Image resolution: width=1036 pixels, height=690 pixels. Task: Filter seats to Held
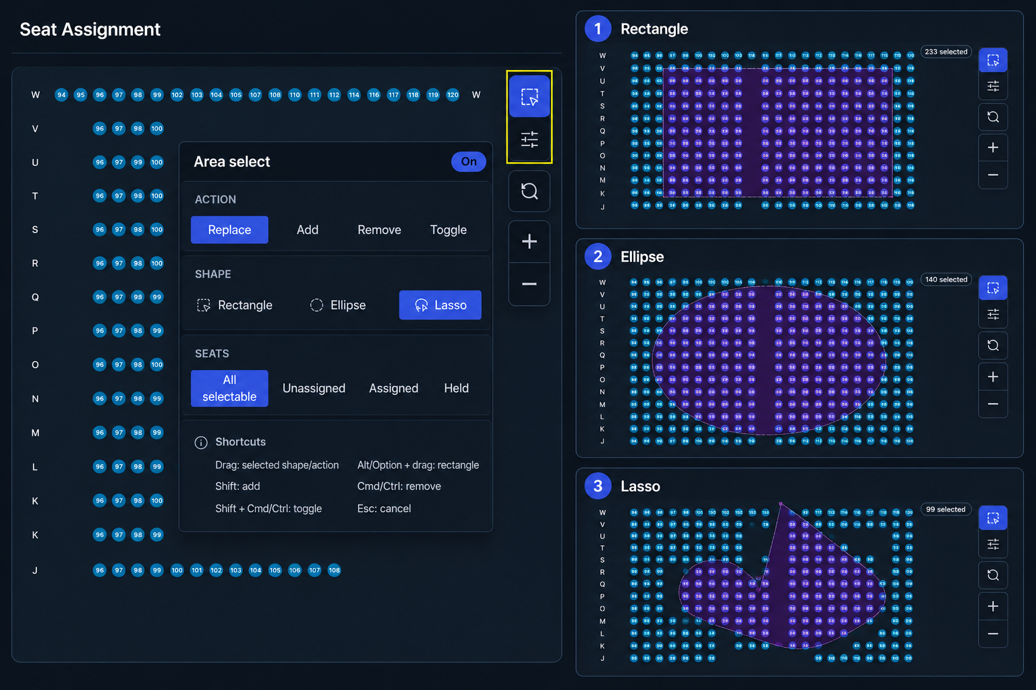click(457, 388)
